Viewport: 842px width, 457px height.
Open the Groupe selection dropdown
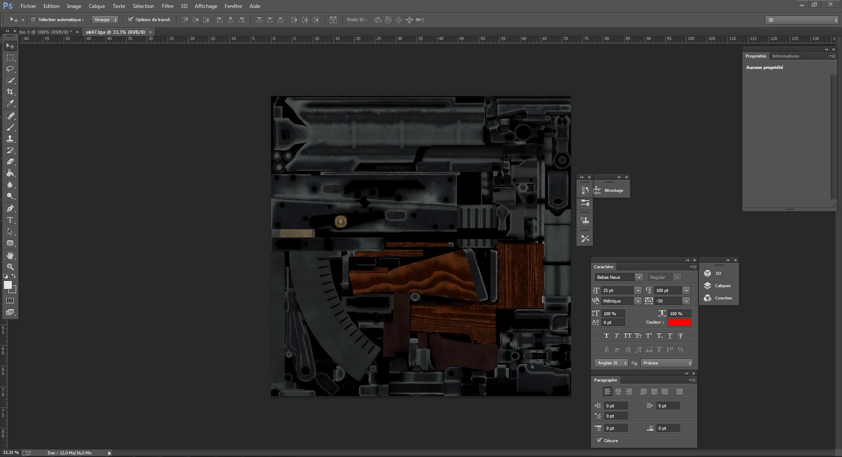[105, 20]
